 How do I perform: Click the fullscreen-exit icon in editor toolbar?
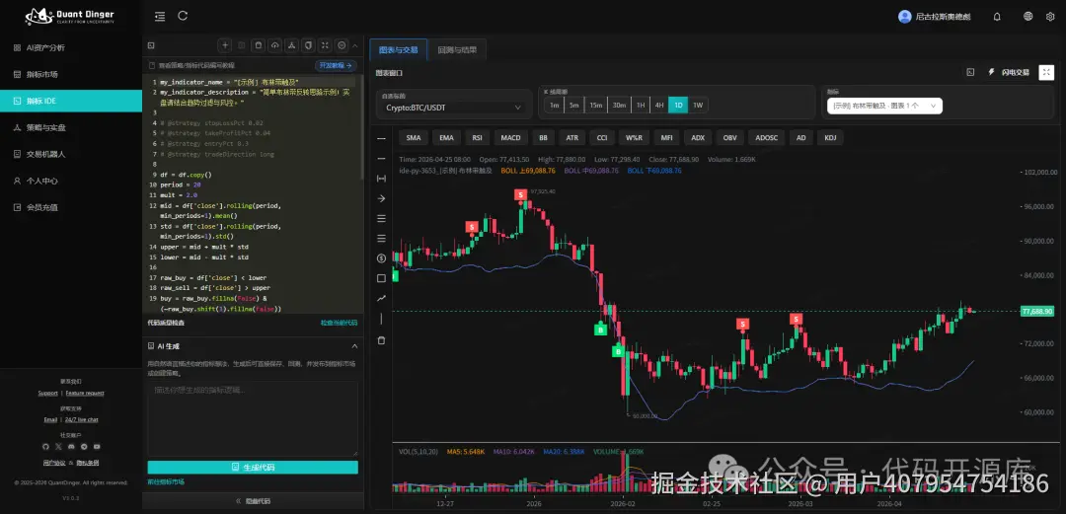tap(325, 45)
